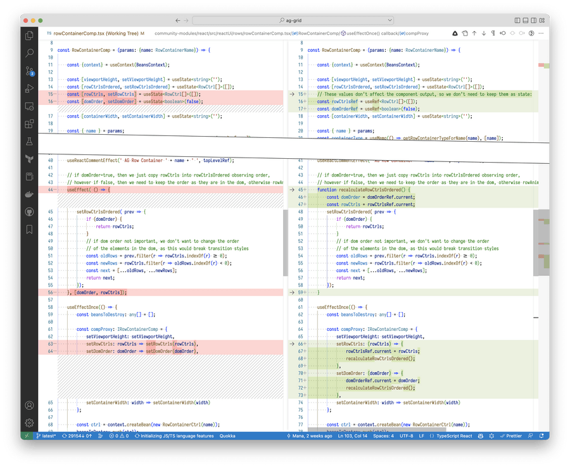Open the Explorer view in activity bar
The image size is (570, 467).
(29, 35)
